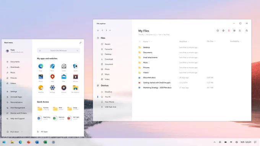Screen dimensions: 260x146
Task: Open PowerPoint from the taskbar
Action: point(29,142)
